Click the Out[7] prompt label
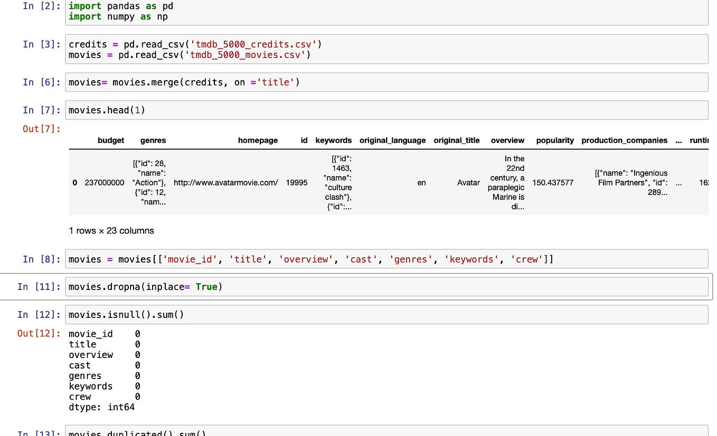717x436 pixels. click(41, 129)
